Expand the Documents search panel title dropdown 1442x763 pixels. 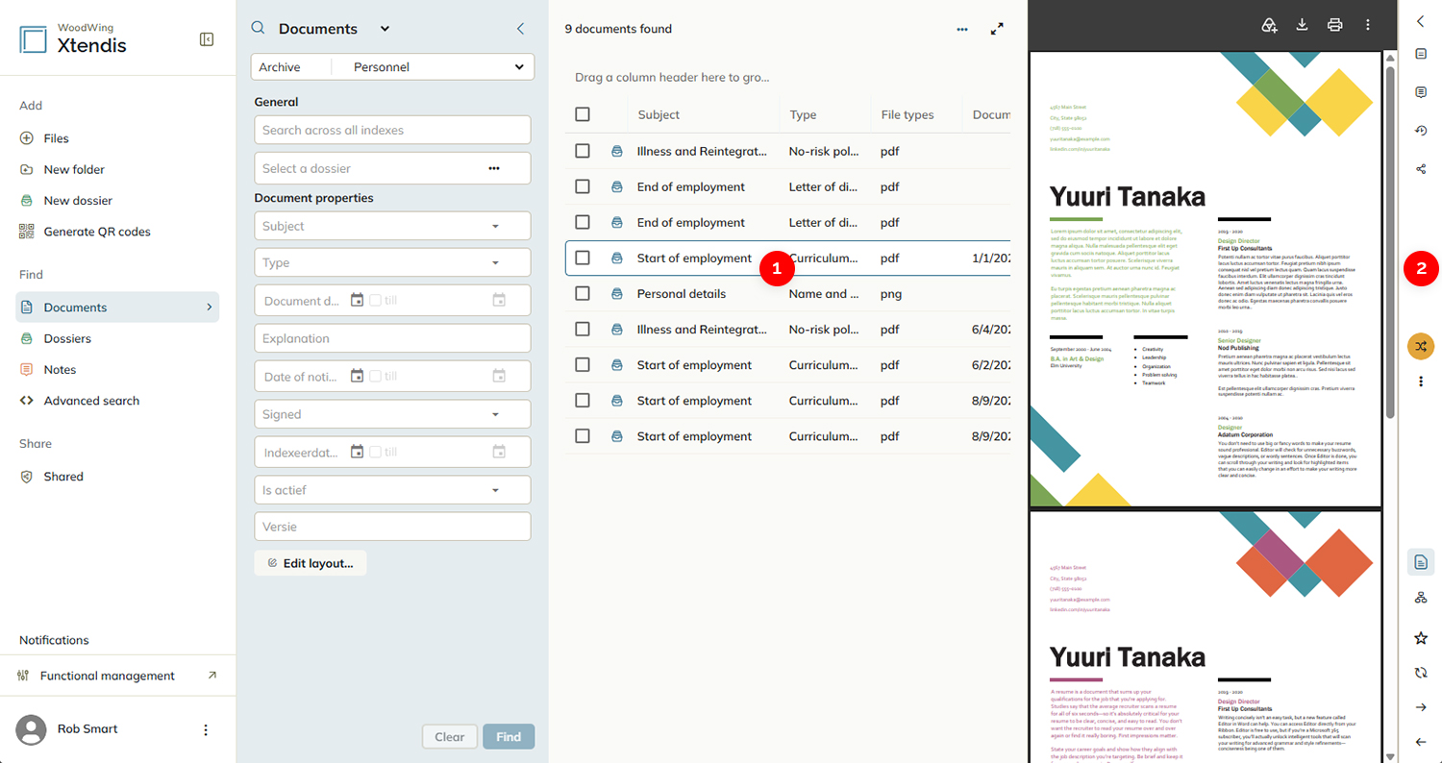385,29
